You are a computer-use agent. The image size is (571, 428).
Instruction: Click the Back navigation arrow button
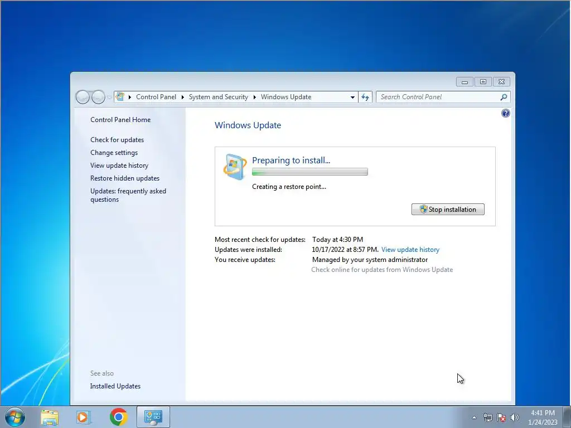click(x=83, y=97)
